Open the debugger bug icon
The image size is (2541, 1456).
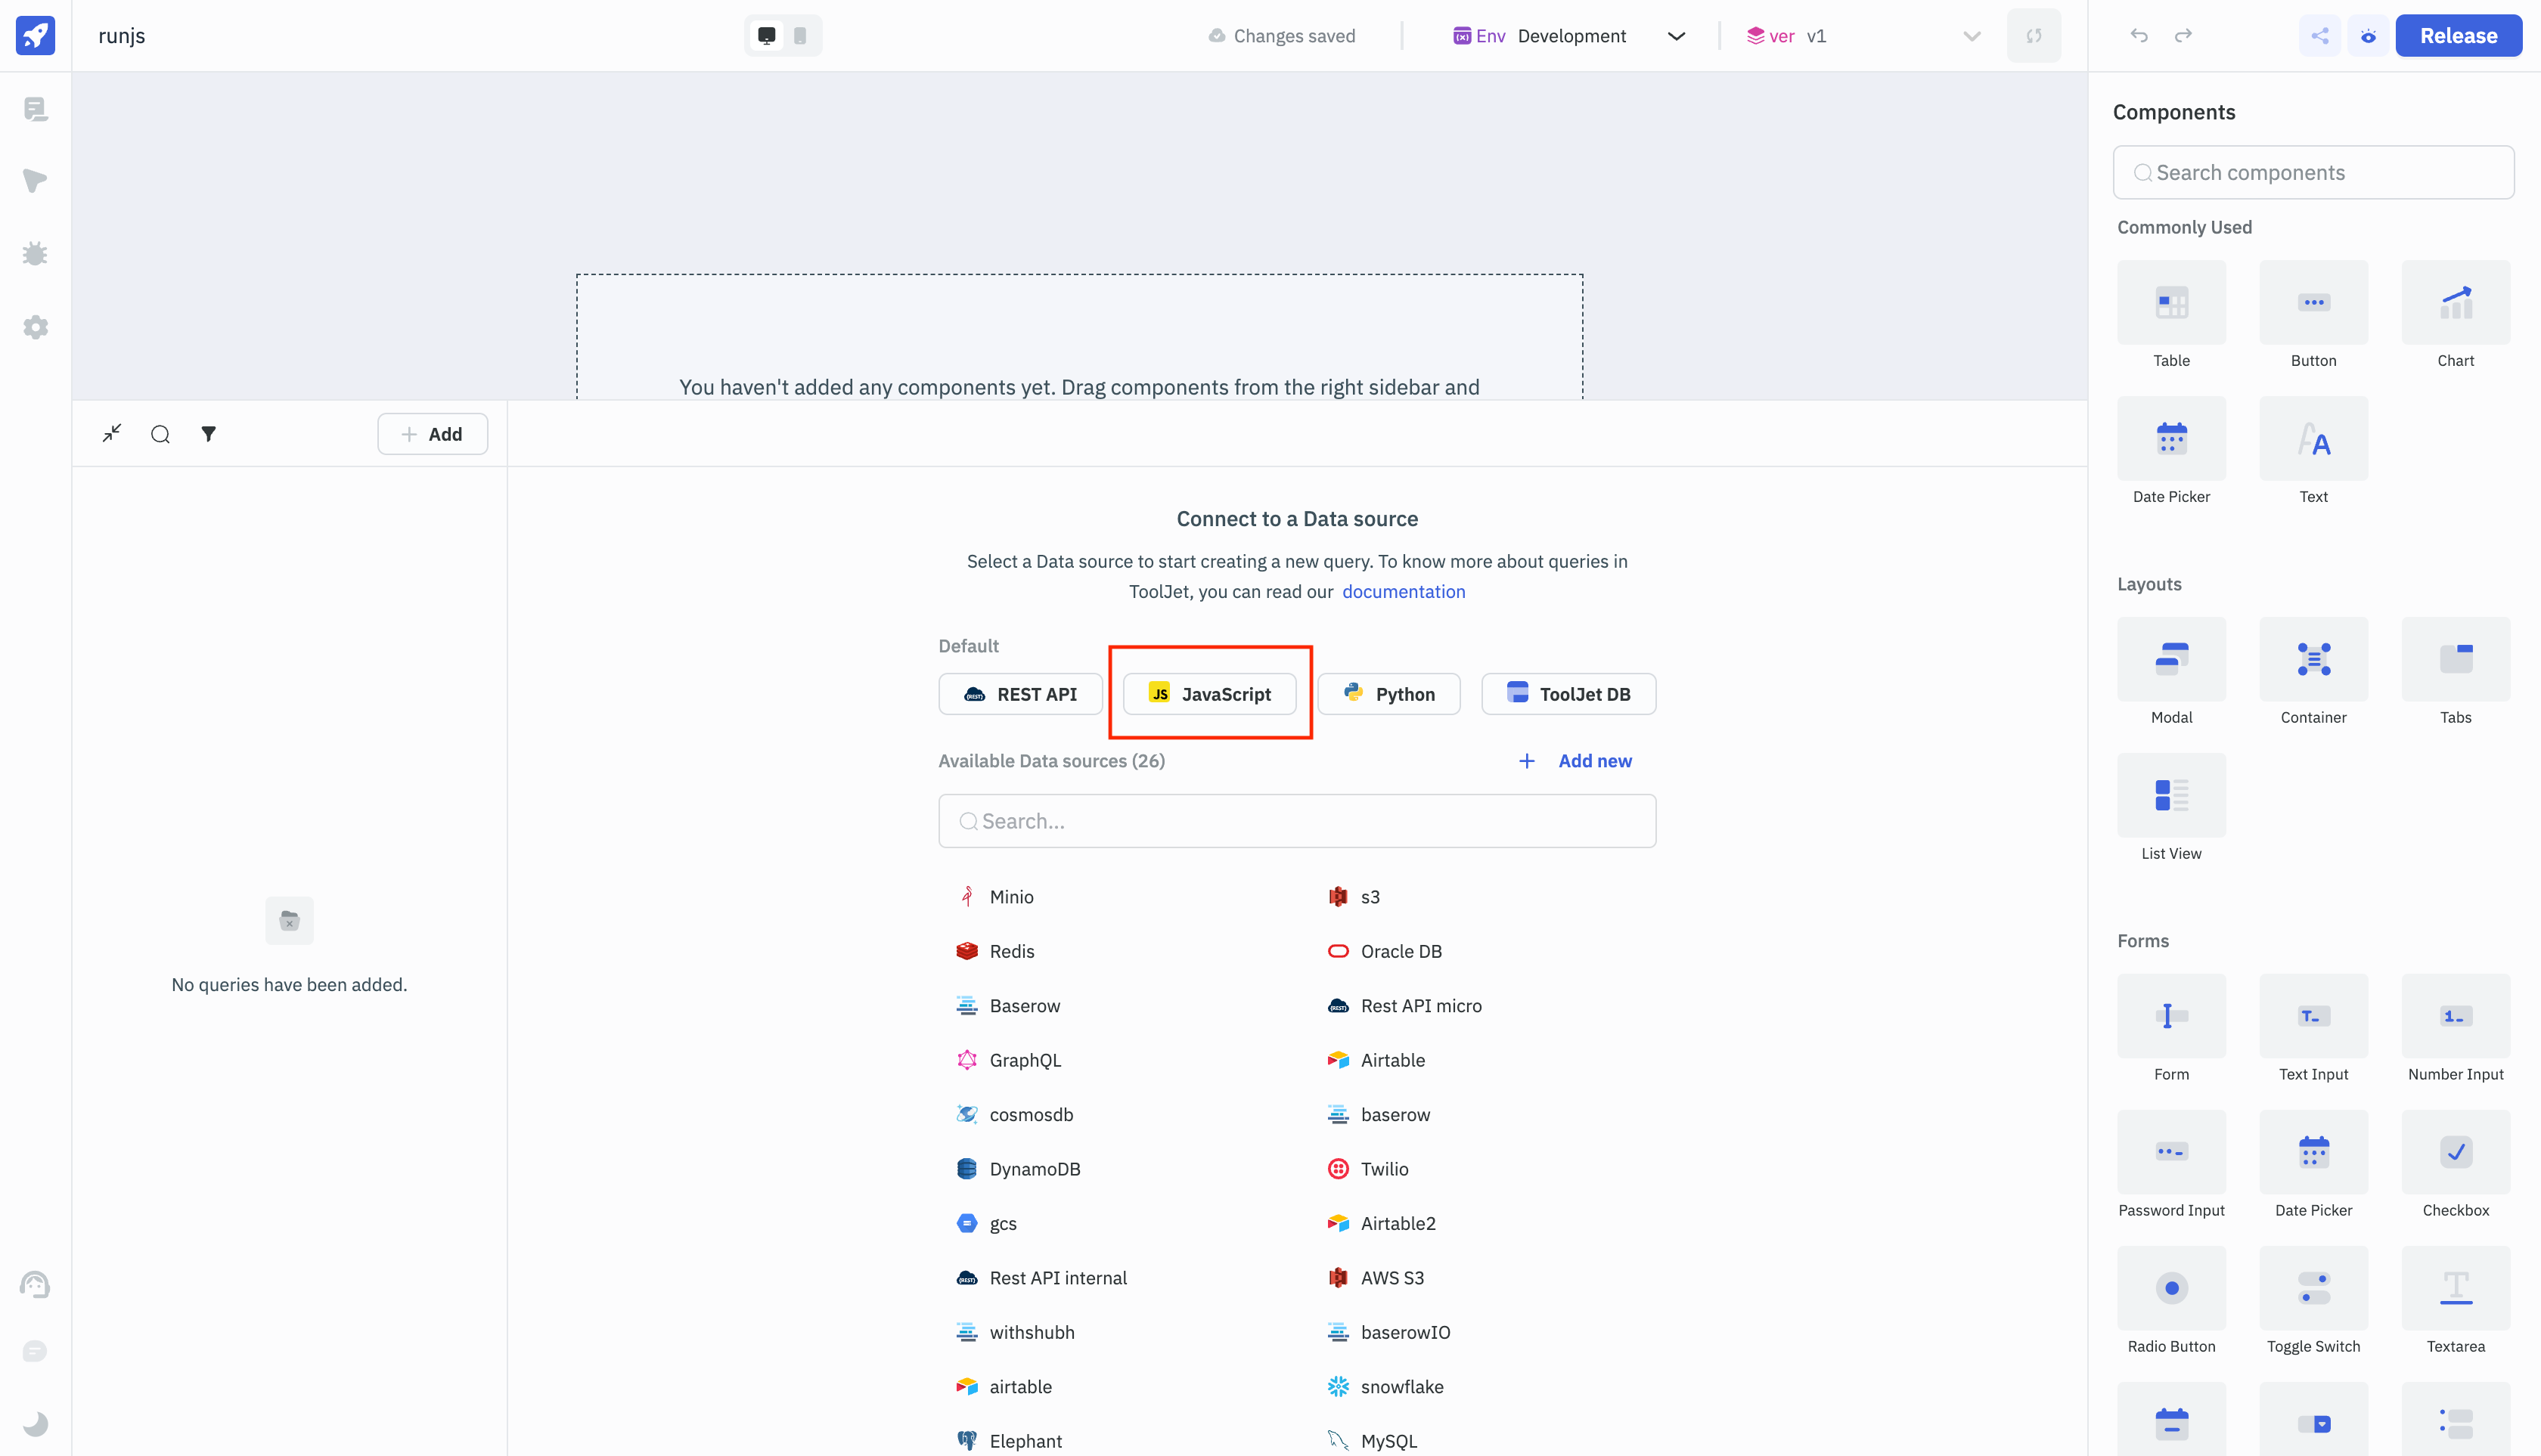click(x=35, y=254)
